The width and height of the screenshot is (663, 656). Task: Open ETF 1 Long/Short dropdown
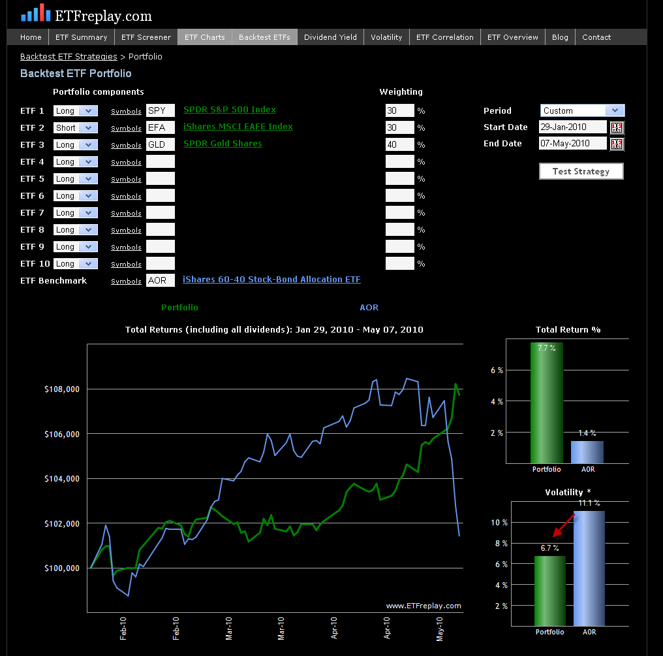[x=76, y=111]
